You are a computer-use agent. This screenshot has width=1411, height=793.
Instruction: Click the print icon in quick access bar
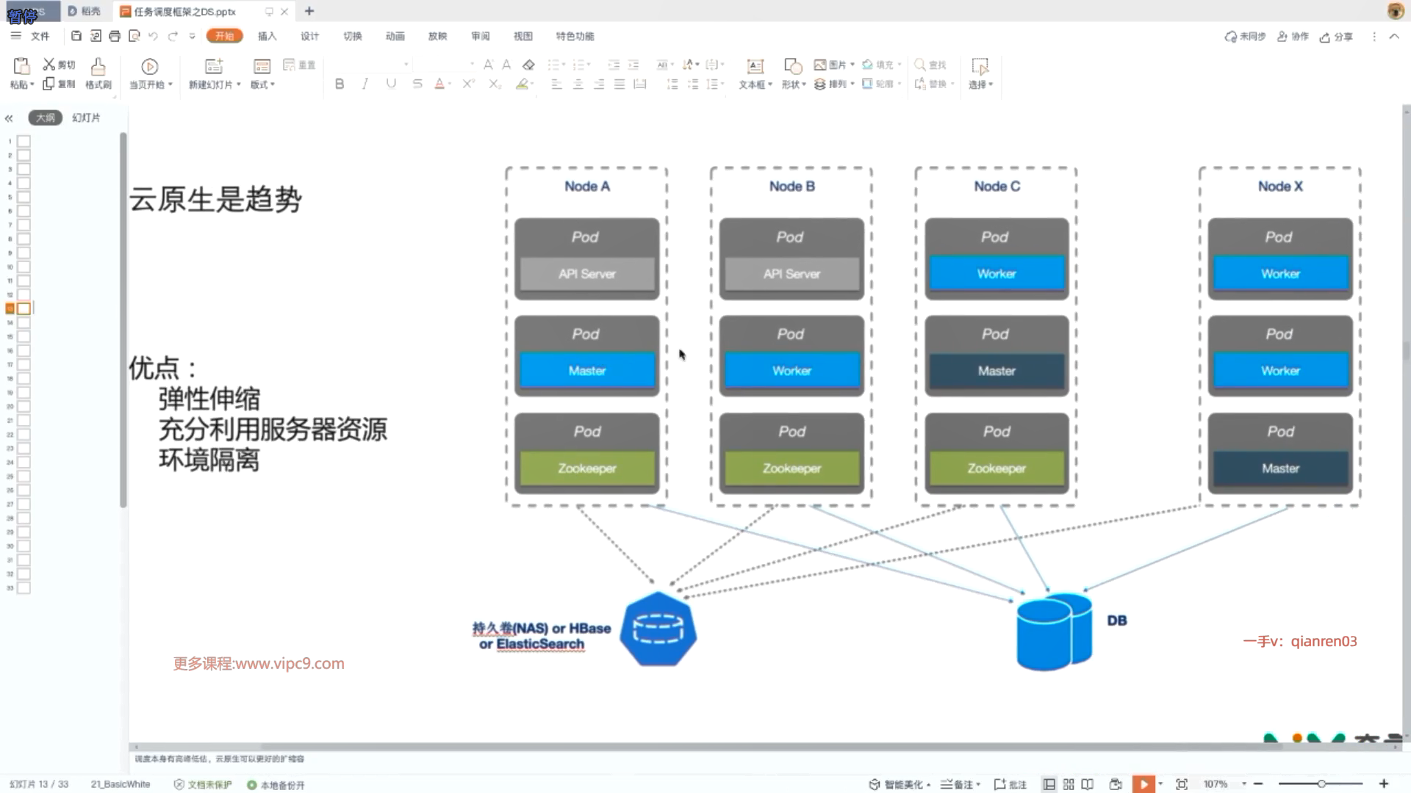click(x=115, y=36)
